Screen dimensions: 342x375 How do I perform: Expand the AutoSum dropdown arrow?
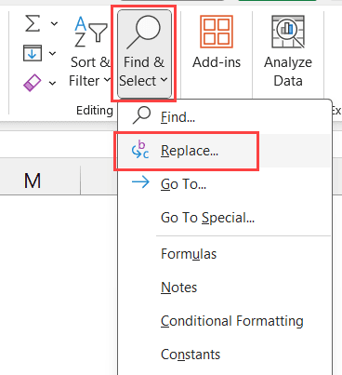tap(54, 23)
